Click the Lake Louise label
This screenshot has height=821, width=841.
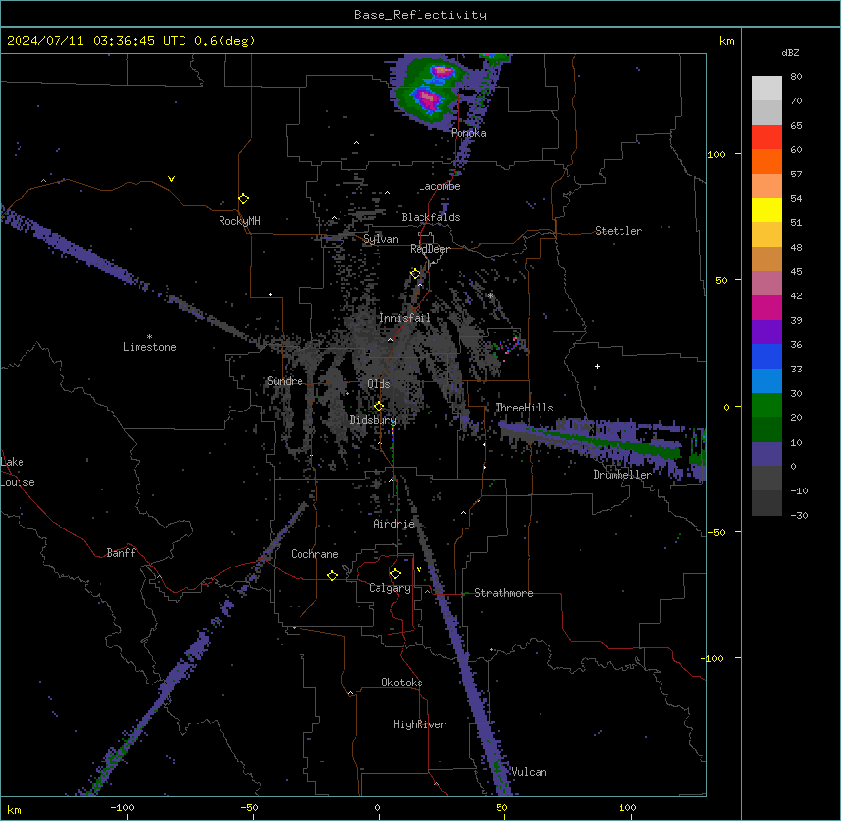[x=18, y=472]
